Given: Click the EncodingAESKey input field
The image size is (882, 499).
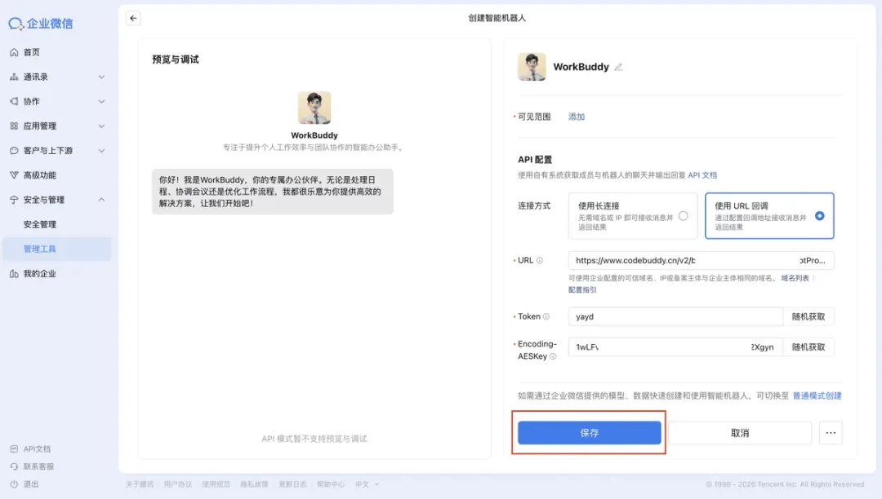Looking at the screenshot, I should coord(675,347).
